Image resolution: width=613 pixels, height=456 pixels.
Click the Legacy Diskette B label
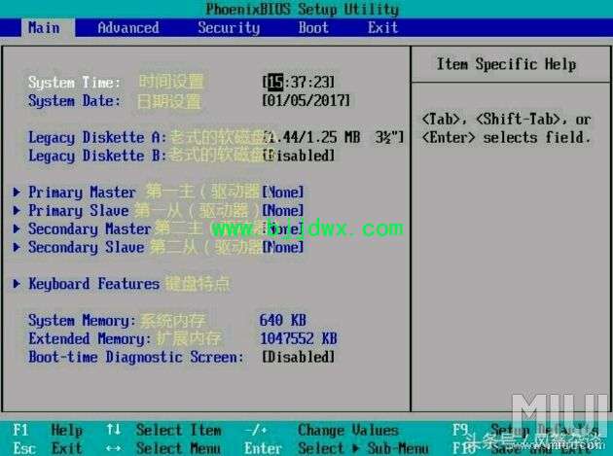click(97, 156)
